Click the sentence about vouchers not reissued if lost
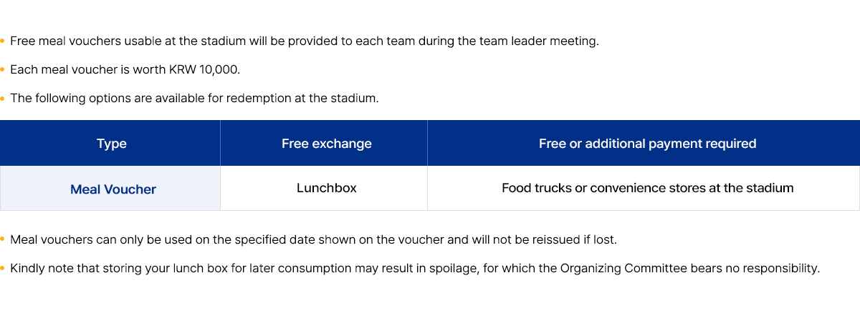 coord(313,240)
